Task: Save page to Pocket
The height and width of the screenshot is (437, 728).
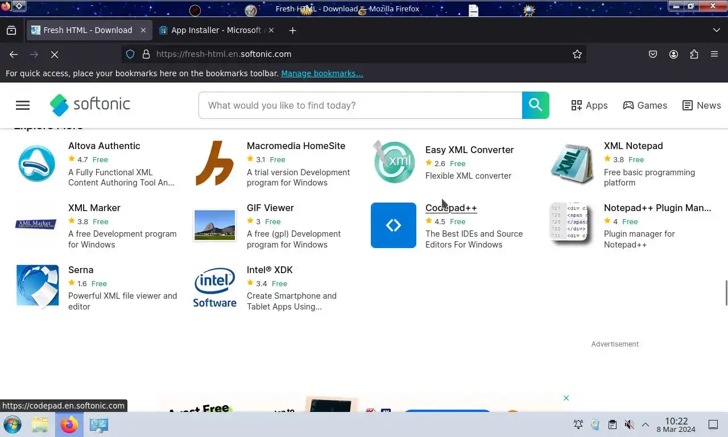Action: 653,54
